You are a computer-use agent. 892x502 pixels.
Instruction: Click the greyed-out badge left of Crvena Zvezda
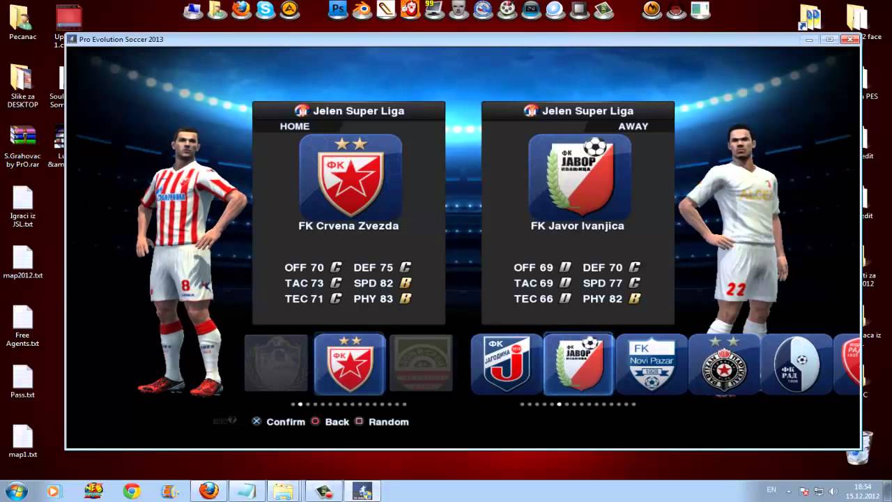[x=276, y=363]
